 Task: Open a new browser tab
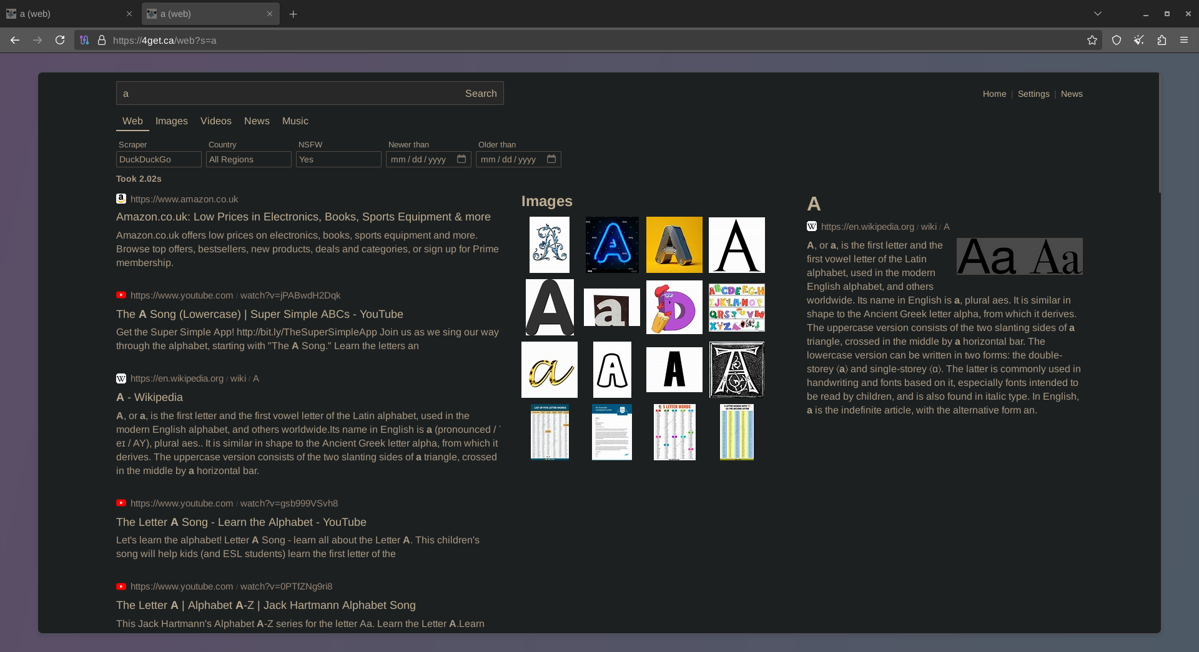click(293, 14)
